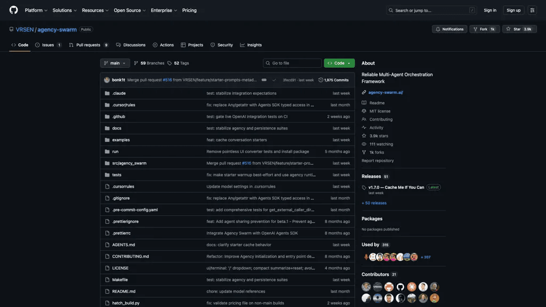This screenshot has width=546, height=307.
Task: Open the hatch_build.py file
Action: coord(126,303)
